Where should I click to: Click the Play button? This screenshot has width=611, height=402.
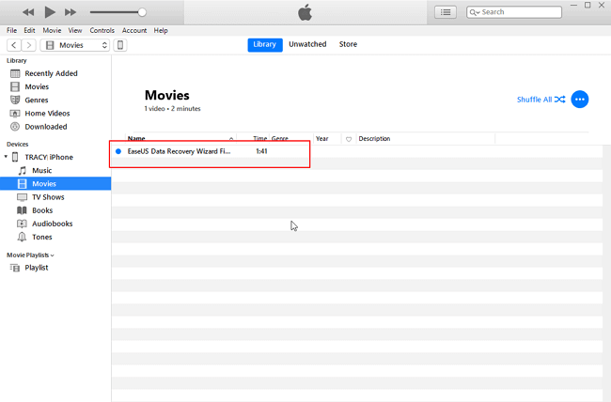(50, 12)
